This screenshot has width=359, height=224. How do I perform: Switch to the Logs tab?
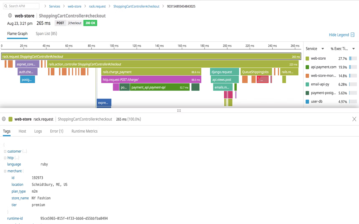pyautogui.click(x=38, y=131)
